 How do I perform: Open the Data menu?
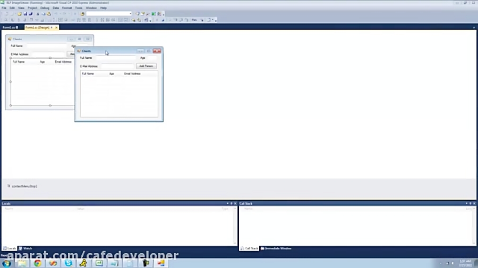(56, 8)
